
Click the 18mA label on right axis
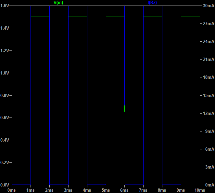(x=208, y=77)
